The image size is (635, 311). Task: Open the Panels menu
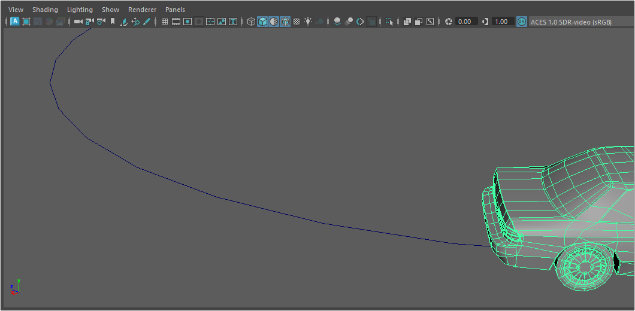(x=175, y=10)
